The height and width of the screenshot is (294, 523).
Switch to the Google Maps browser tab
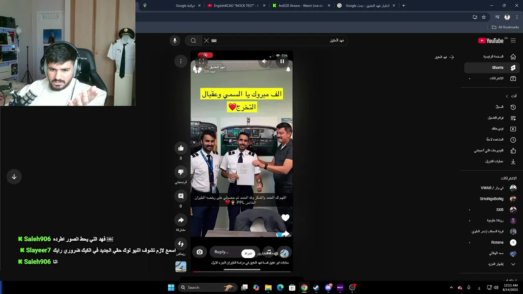pyautogui.click(x=172, y=6)
